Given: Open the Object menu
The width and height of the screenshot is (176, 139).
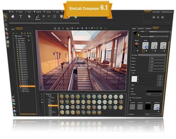Looking at the screenshot, I should coord(19,12).
